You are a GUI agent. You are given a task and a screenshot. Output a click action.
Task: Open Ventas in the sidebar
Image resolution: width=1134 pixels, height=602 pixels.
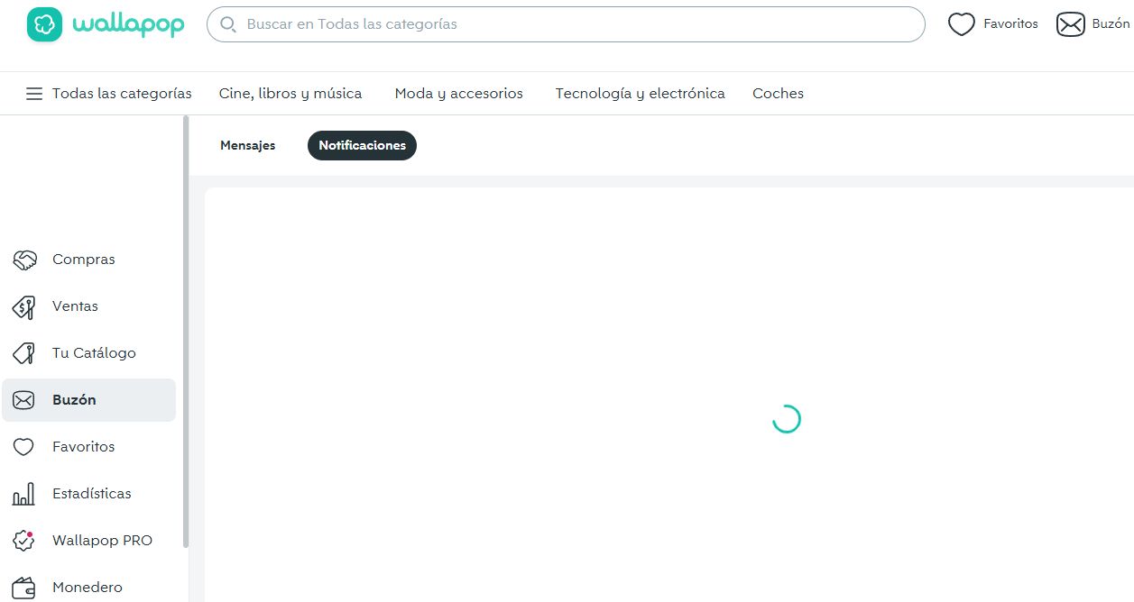click(88, 306)
